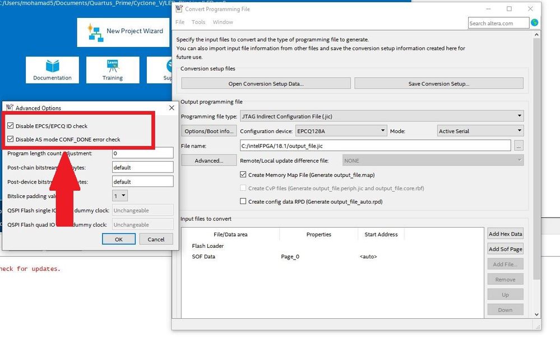Open the Tools menu
This screenshot has width=560, height=339.
tap(198, 22)
